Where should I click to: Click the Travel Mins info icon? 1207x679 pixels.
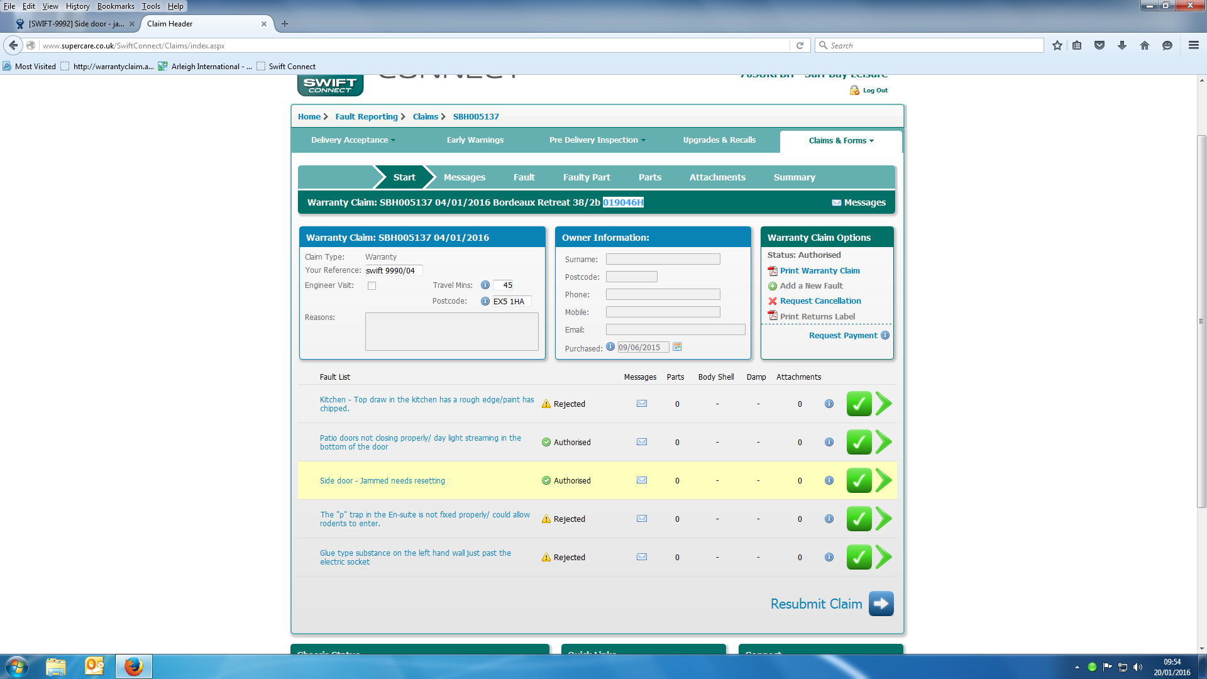tap(485, 285)
